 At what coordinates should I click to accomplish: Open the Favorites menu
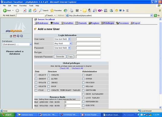pyautogui.click(x=23, y=6)
